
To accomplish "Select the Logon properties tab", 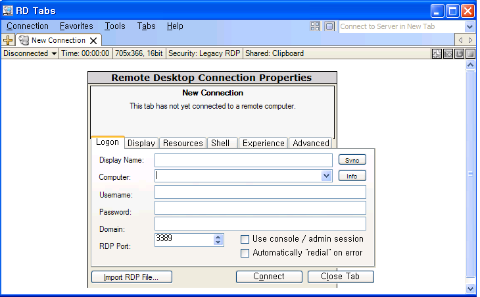I will [x=107, y=142].
